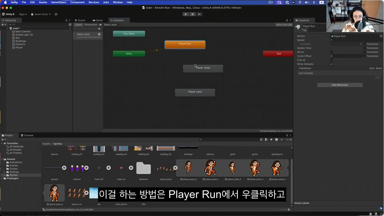Open the Project create plus dropdown
The image size is (384, 216).
(4, 140)
